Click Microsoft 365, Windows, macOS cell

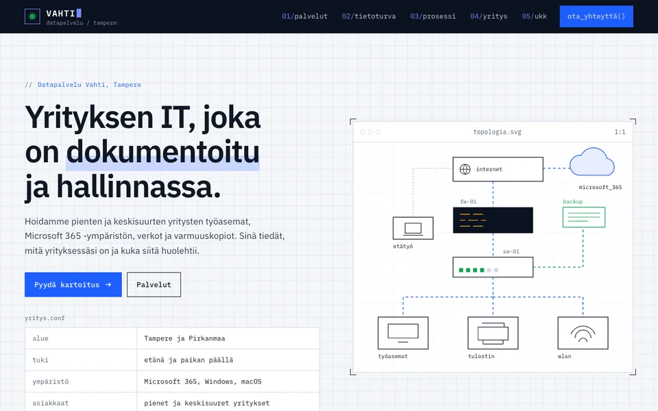pos(228,382)
